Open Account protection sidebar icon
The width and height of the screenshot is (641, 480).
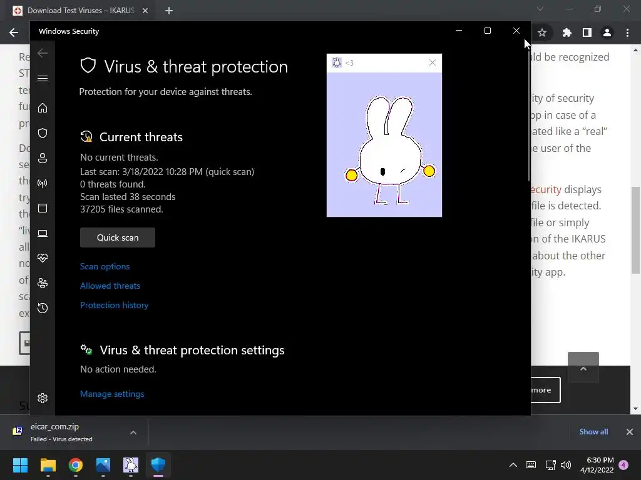(x=43, y=158)
